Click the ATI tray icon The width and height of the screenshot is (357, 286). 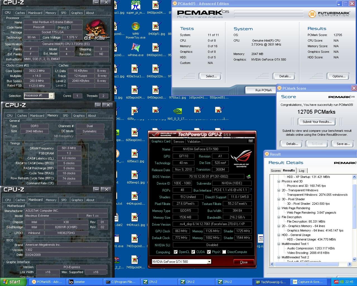(x=337, y=282)
